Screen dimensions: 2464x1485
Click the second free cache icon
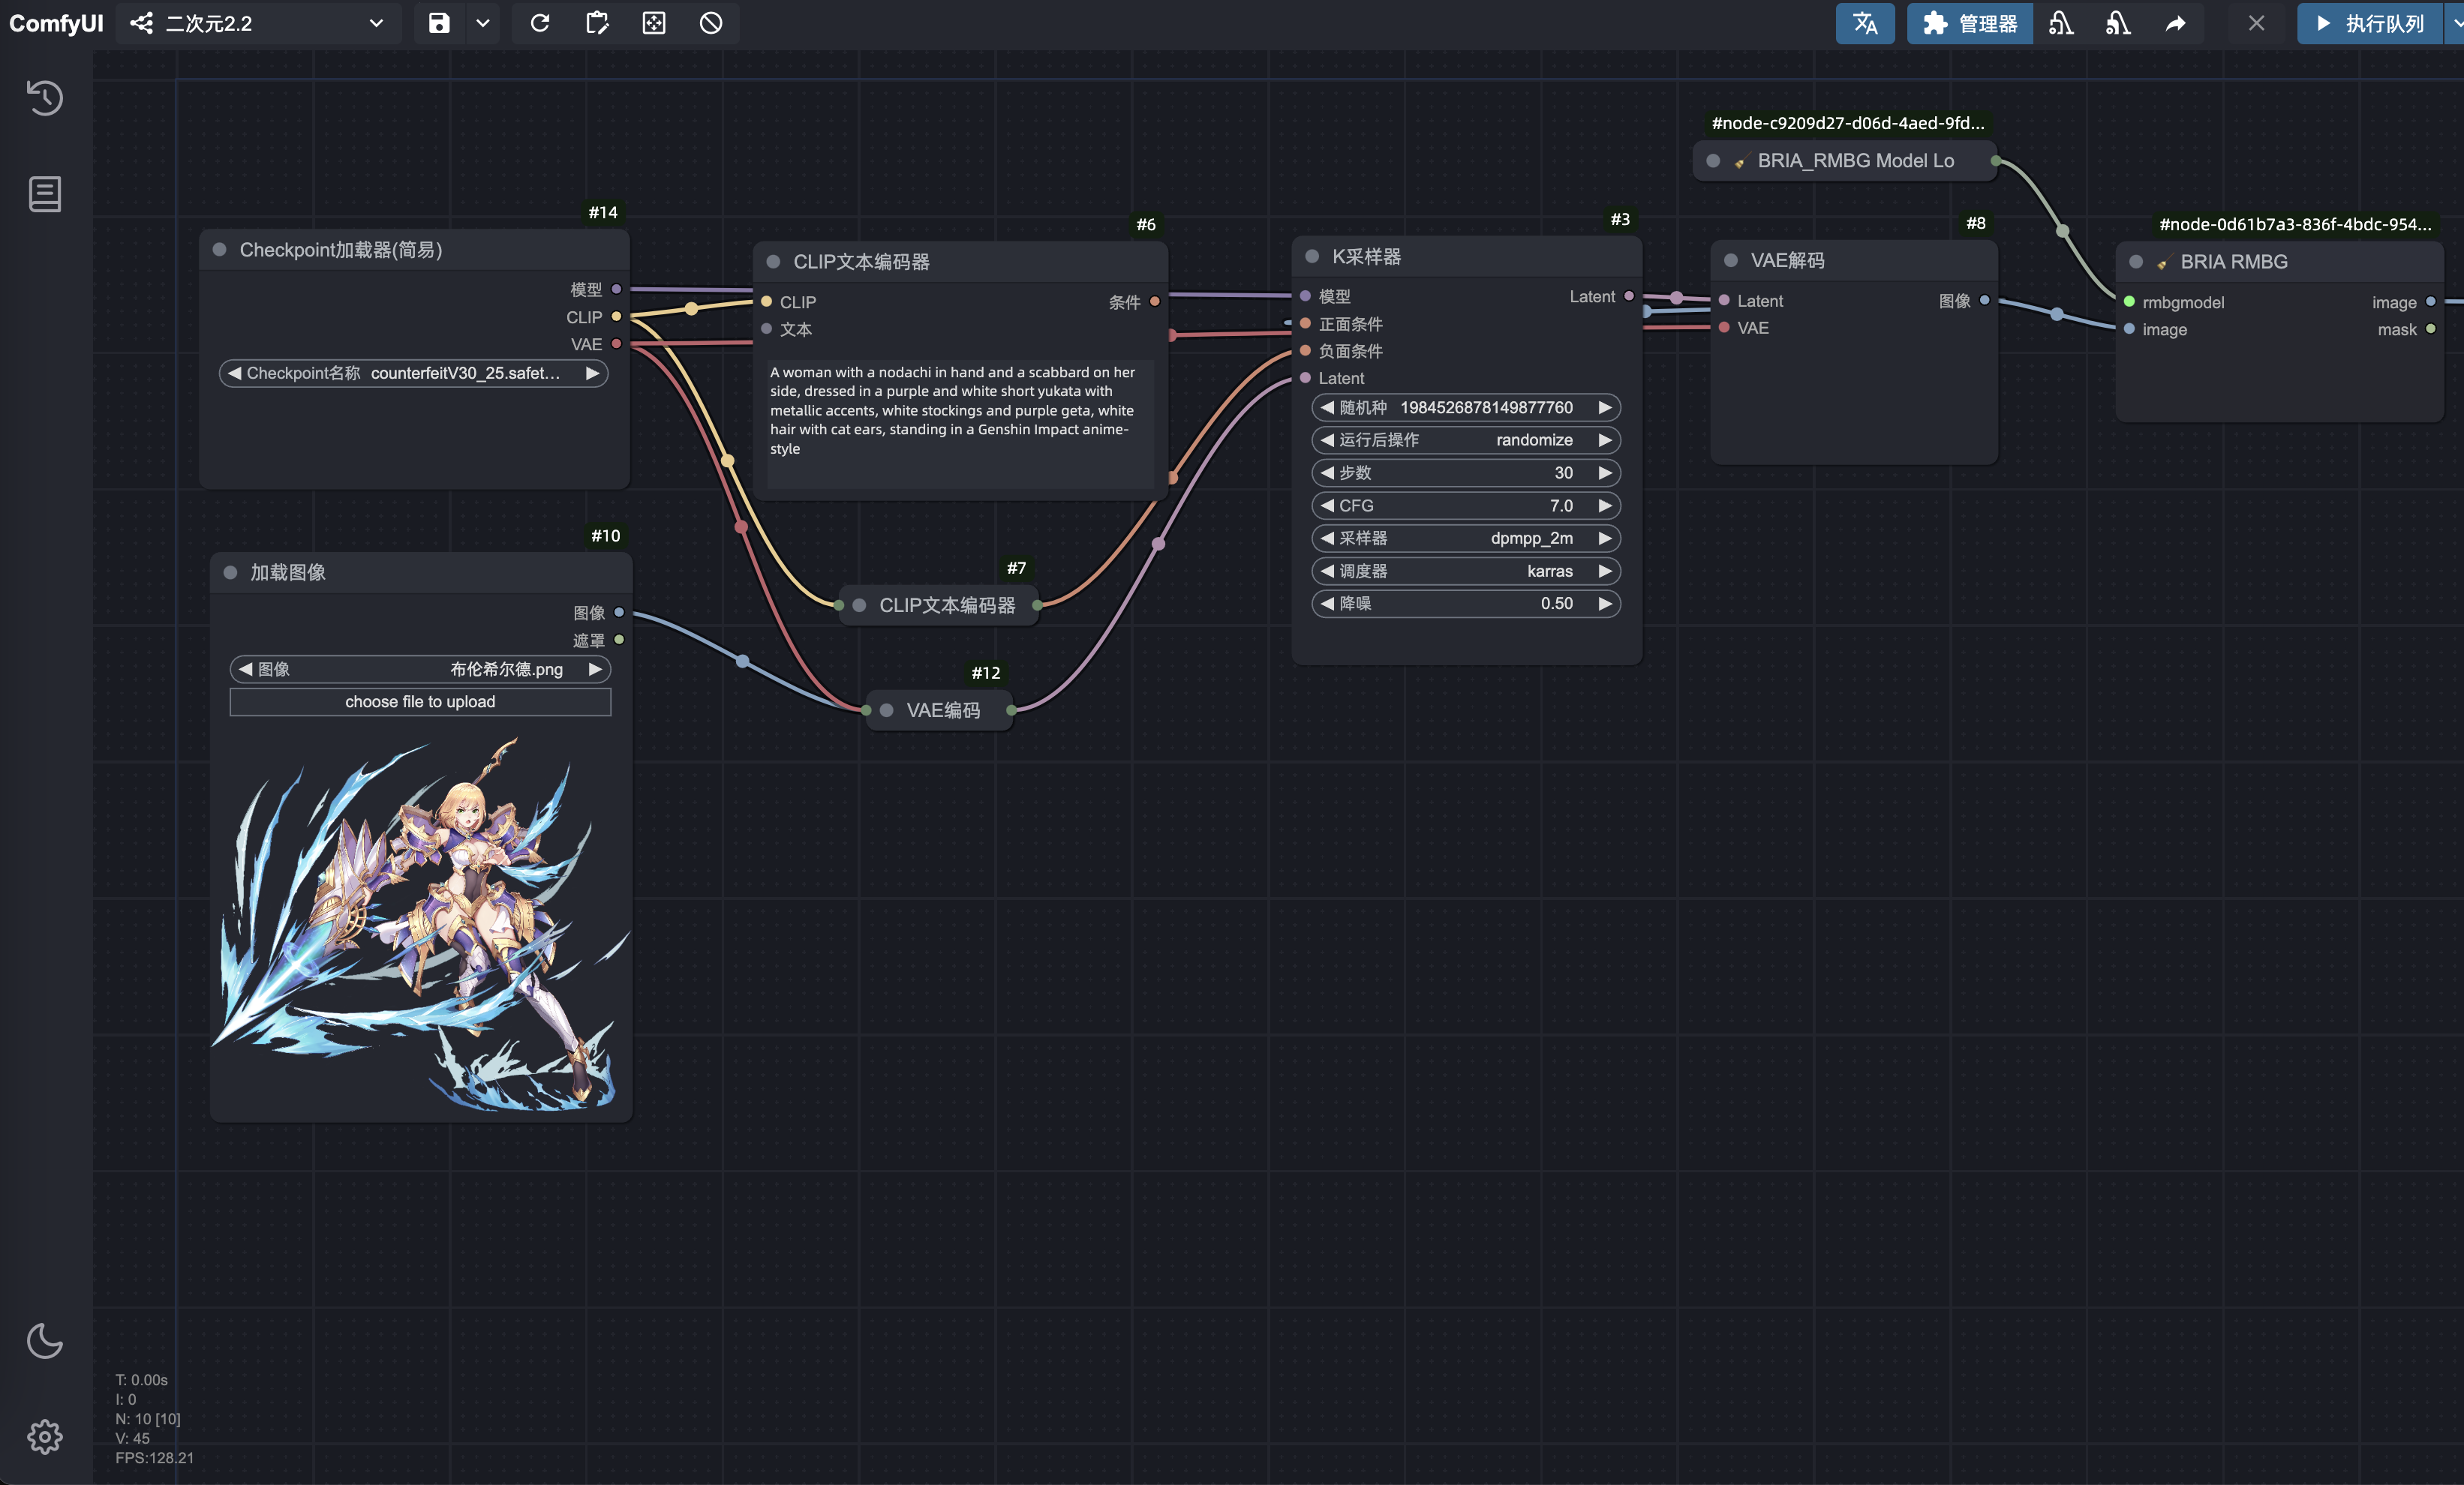coord(2118,23)
